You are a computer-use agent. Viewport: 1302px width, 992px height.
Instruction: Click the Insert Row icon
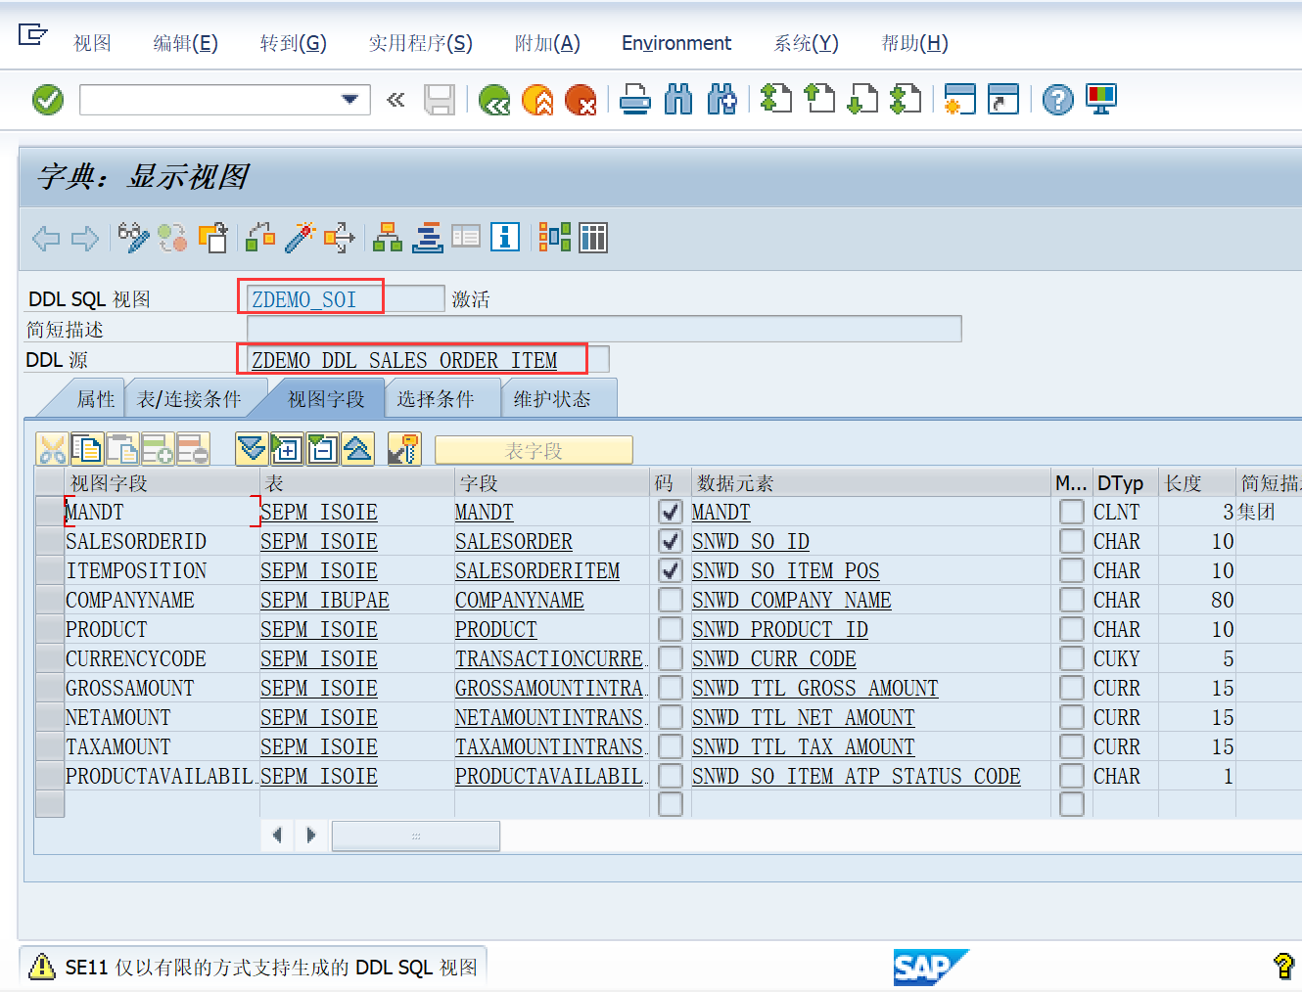pos(158,449)
